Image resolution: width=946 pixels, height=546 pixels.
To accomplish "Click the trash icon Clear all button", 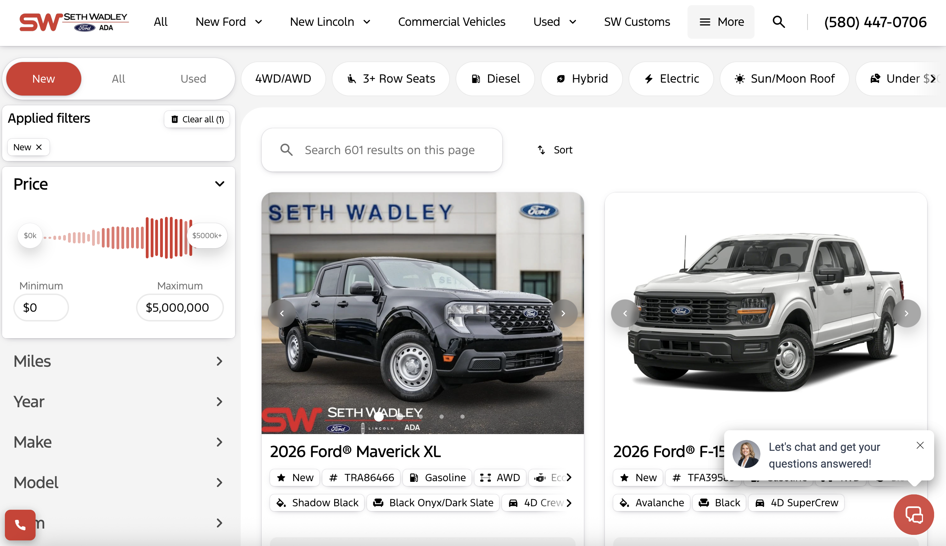I will coord(197,119).
